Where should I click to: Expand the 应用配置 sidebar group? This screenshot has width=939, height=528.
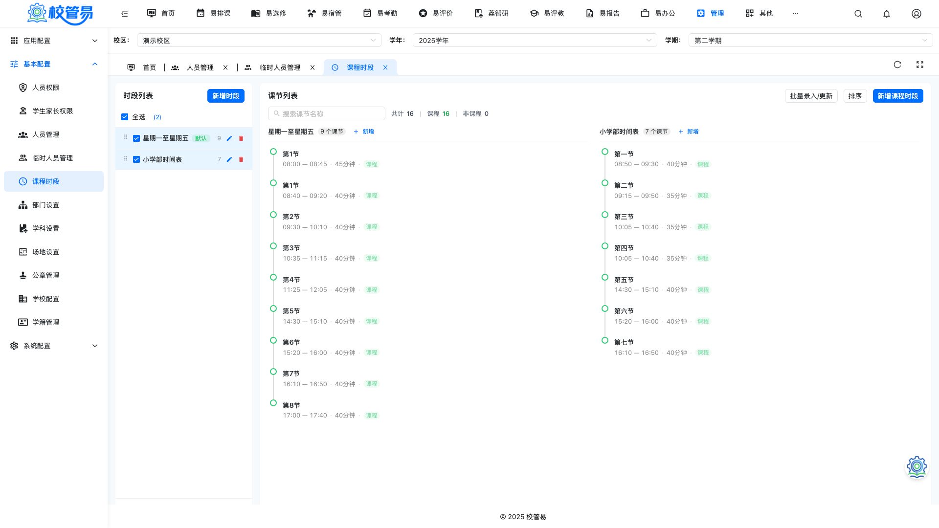point(54,41)
